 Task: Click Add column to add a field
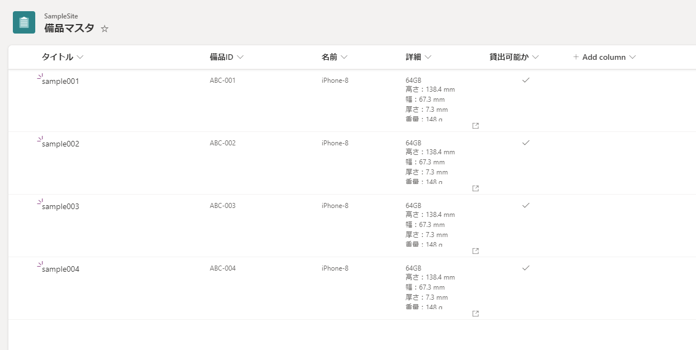pos(604,57)
